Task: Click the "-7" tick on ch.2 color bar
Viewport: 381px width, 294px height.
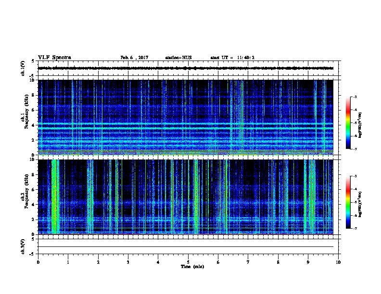Action: pos(355,228)
